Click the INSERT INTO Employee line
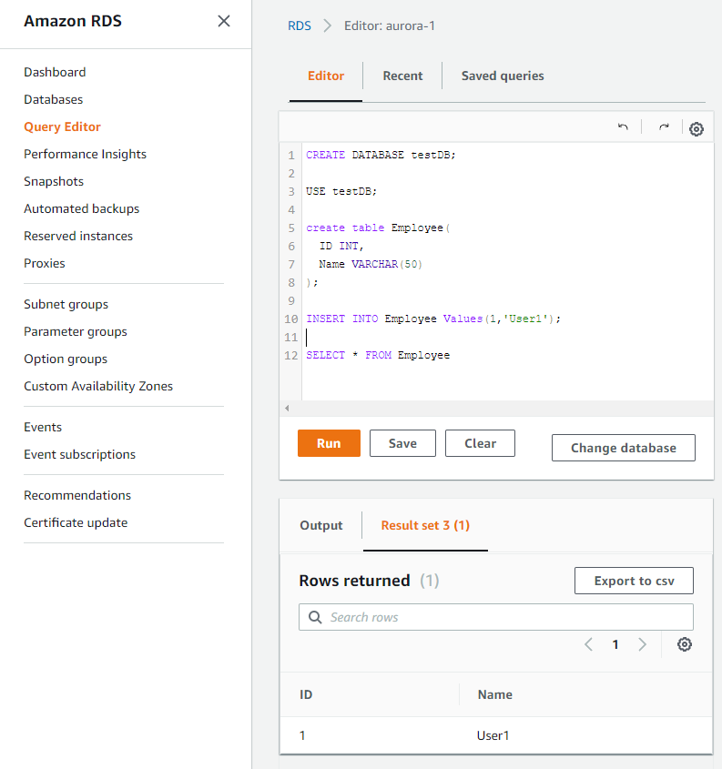Image resolution: width=722 pixels, height=769 pixels. coord(433,319)
